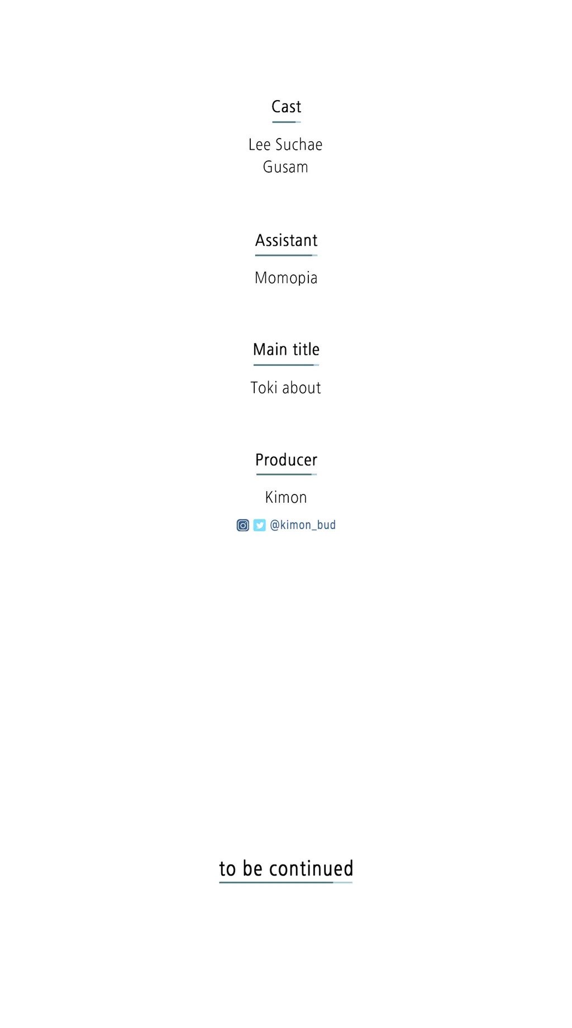Click the Instagram icon
This screenshot has height=1028, width=572.
tap(242, 525)
